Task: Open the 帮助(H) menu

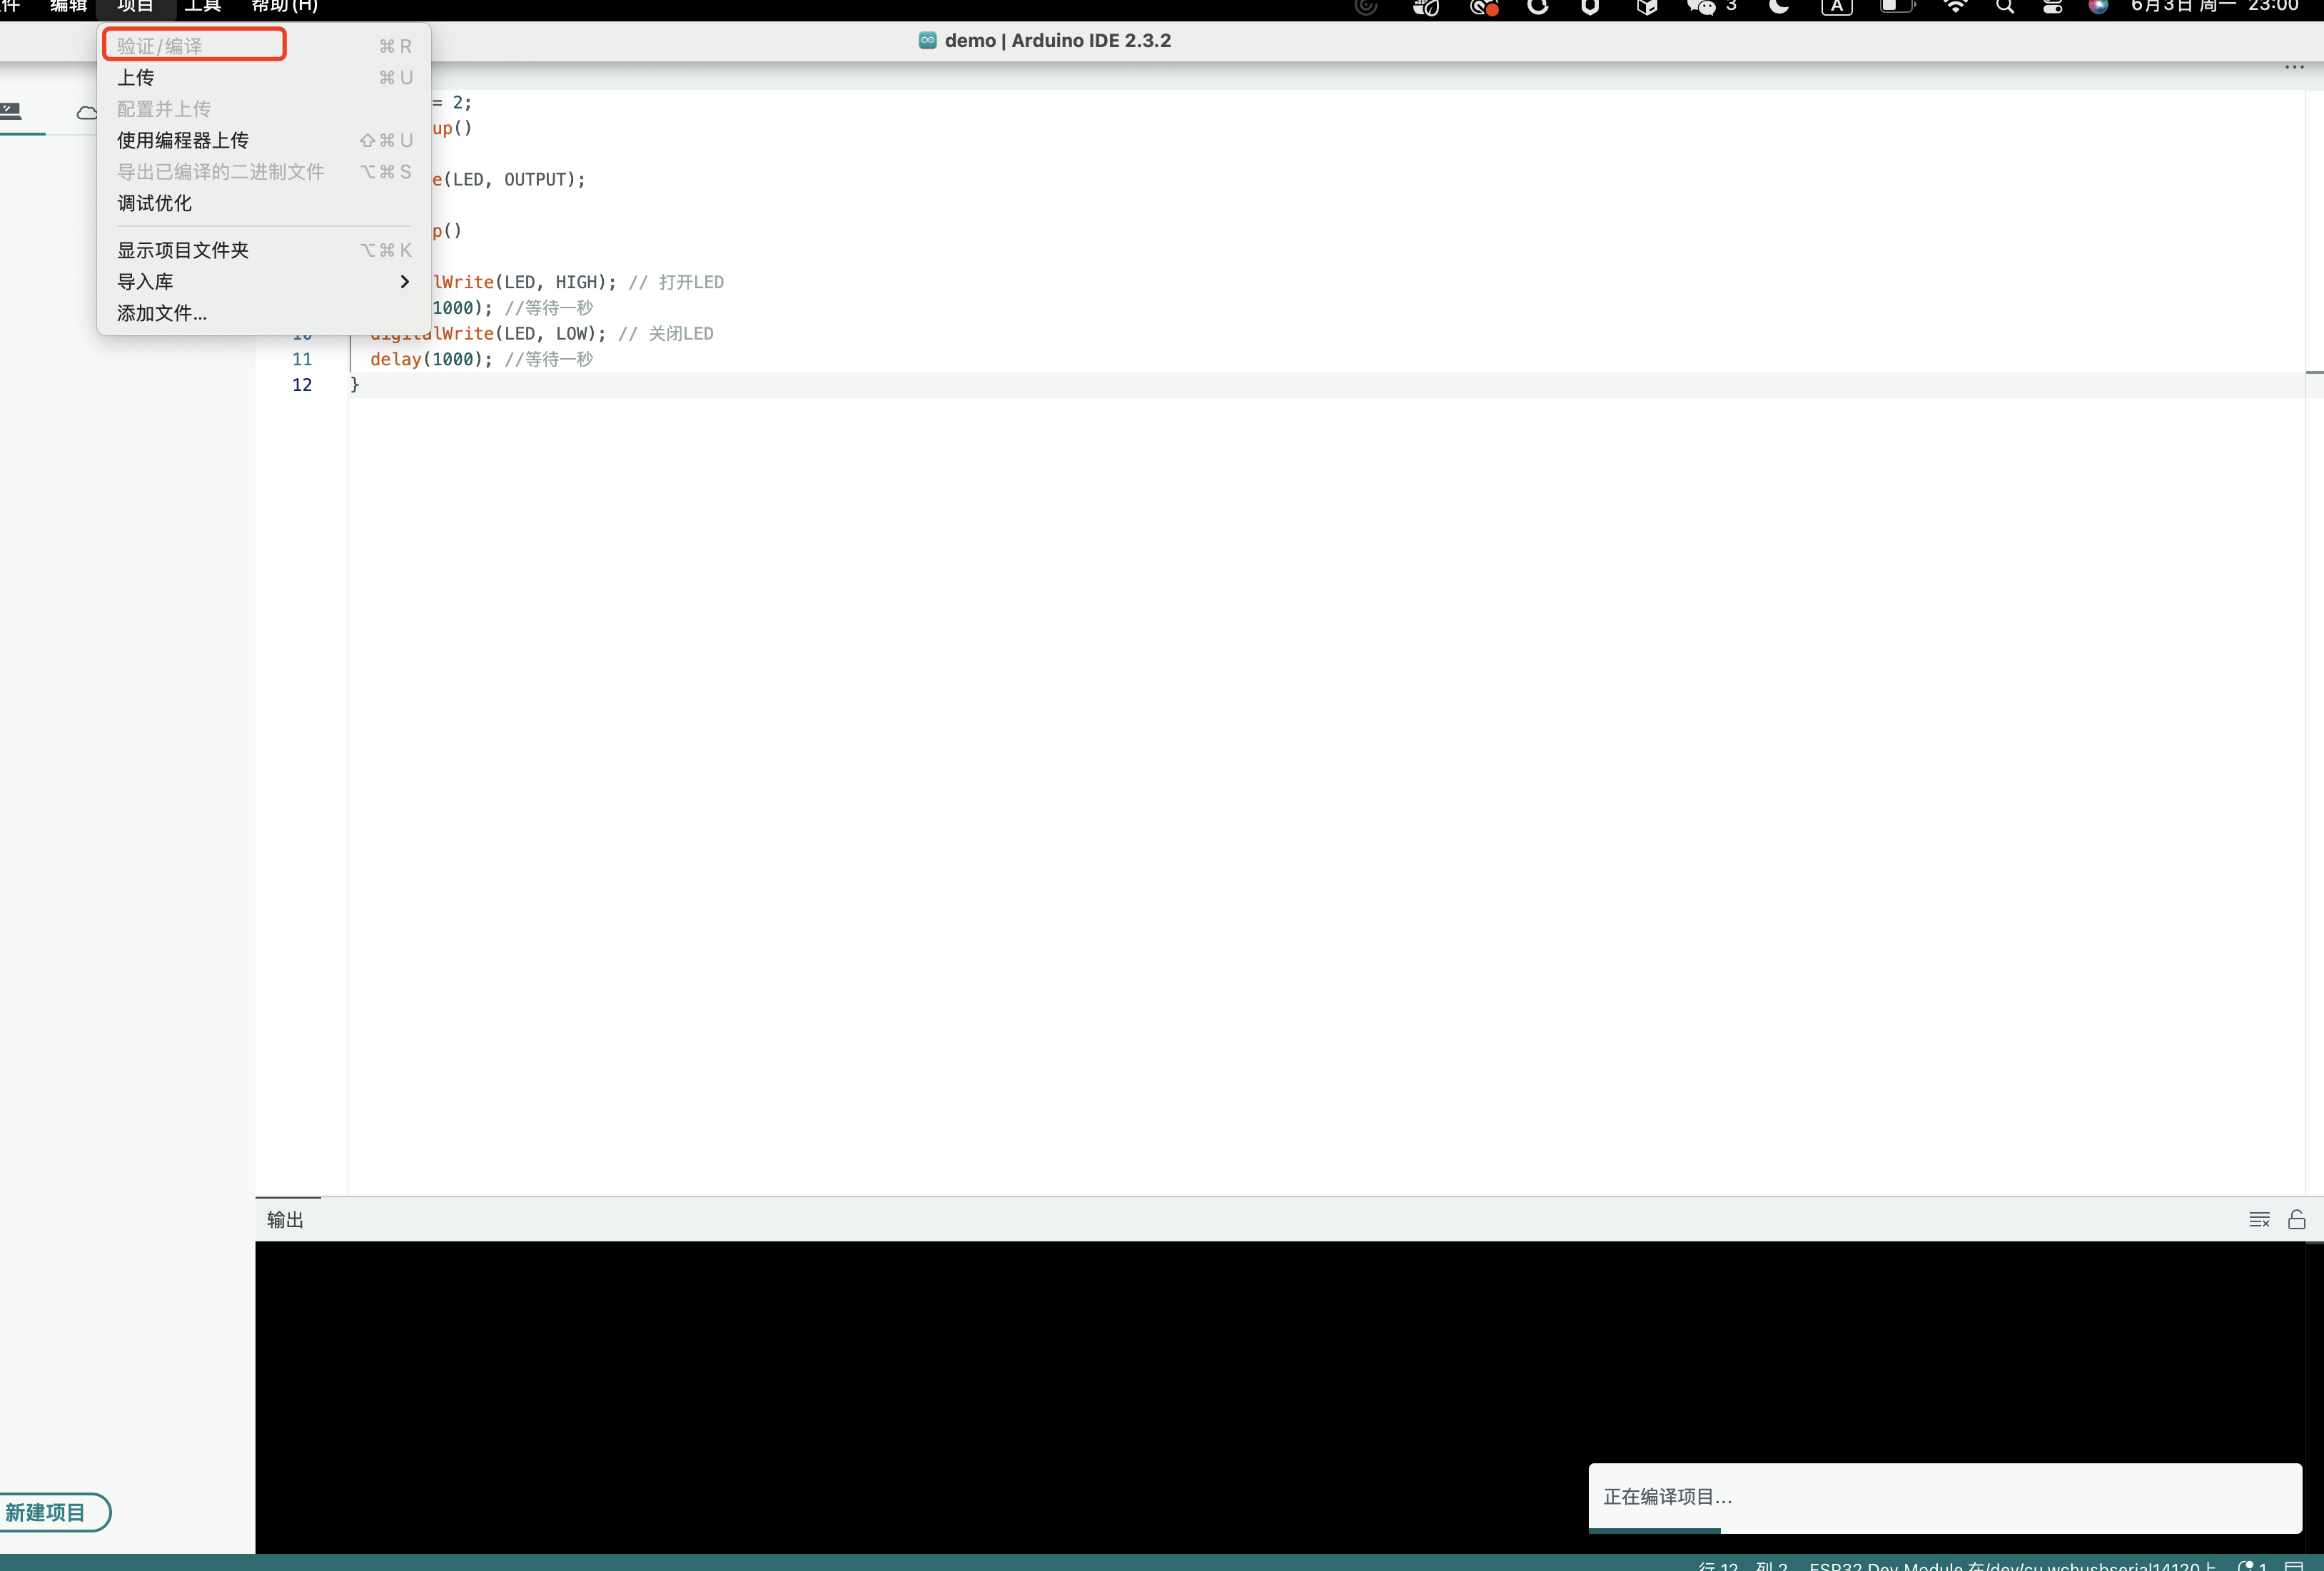Action: pyautogui.click(x=285, y=6)
